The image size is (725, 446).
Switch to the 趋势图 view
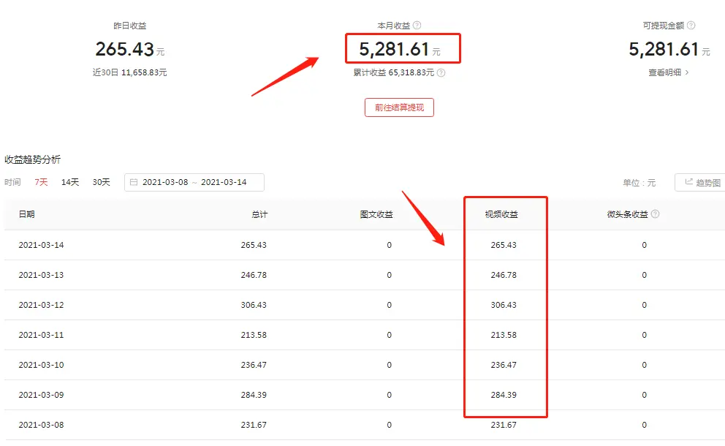click(700, 182)
